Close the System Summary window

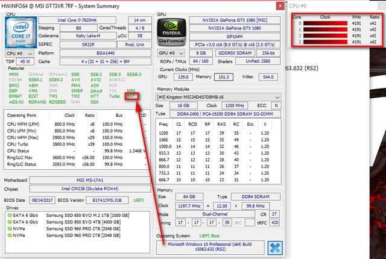pyautogui.click(x=280, y=6)
